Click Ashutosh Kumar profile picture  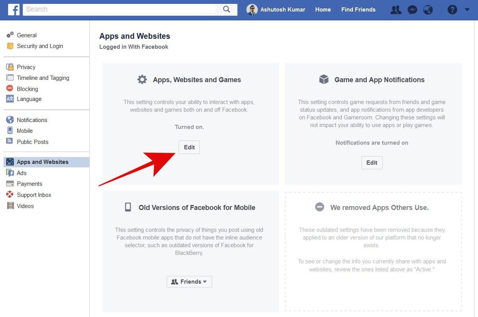coord(252,10)
